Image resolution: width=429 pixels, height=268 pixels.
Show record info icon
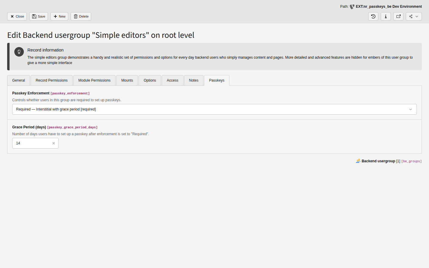coord(386,16)
